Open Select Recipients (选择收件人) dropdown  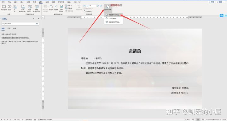pos(30,8)
